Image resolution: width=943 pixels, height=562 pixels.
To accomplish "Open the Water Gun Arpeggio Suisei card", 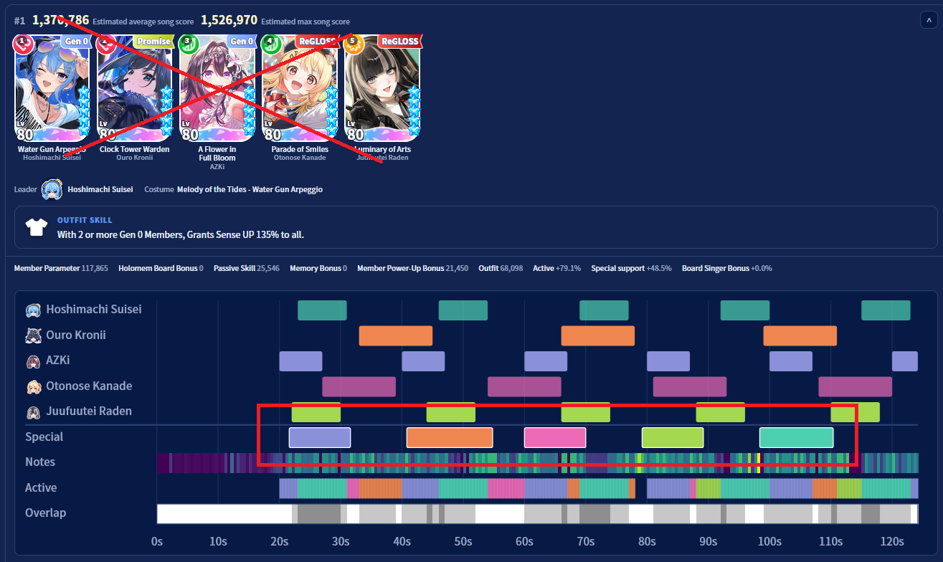I will click(50, 87).
